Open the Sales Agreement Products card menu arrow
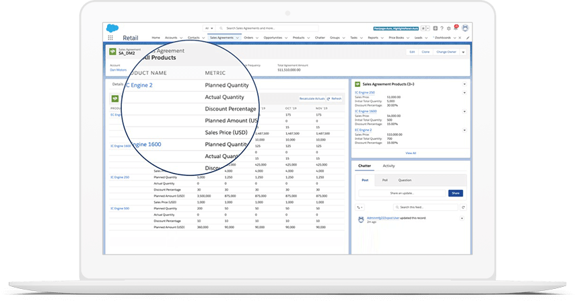Screen dimensions: 577x301 click(465, 84)
